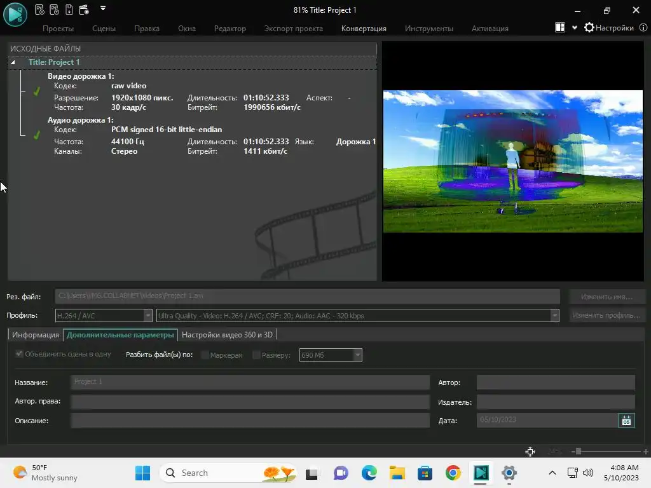Click the Автор input field
651x488 pixels.
[556, 382]
